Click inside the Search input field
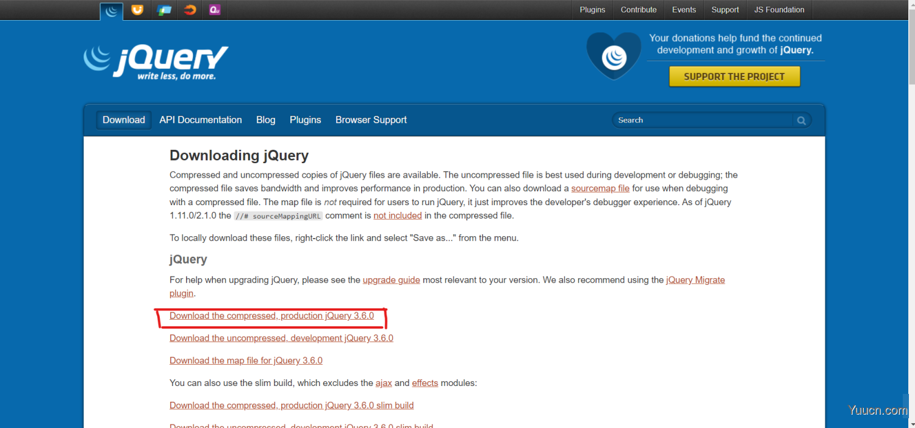Image resolution: width=915 pixels, height=428 pixels. 701,120
